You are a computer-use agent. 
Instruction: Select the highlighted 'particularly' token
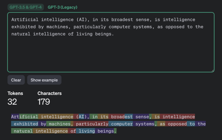tap(92, 124)
